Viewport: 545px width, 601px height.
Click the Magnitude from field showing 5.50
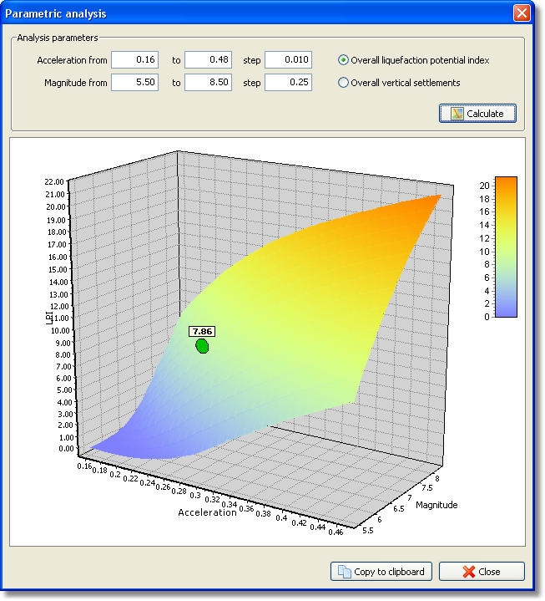[x=135, y=83]
